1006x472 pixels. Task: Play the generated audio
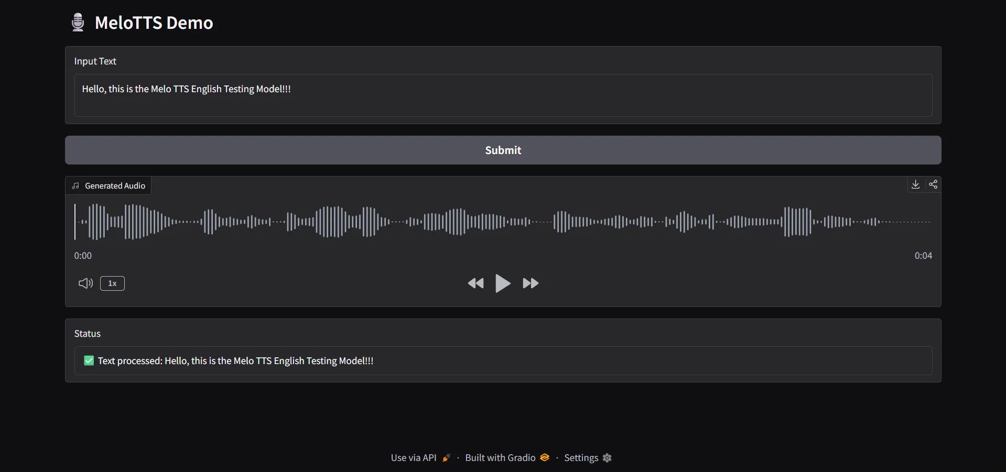pyautogui.click(x=503, y=283)
